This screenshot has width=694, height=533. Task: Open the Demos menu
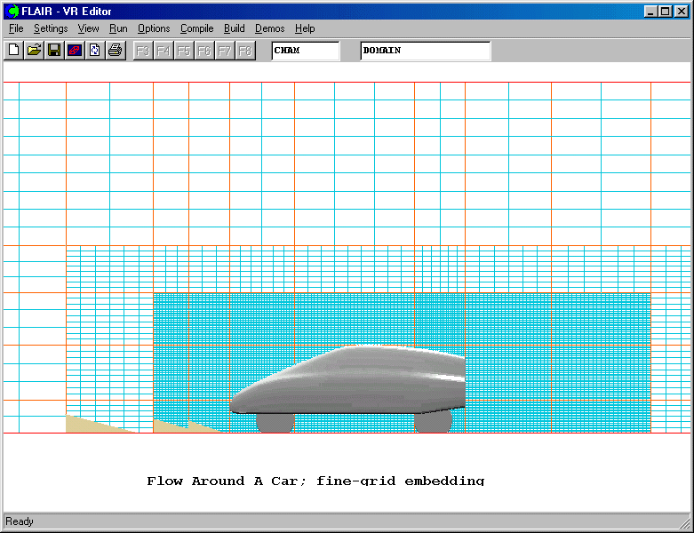coord(269,28)
